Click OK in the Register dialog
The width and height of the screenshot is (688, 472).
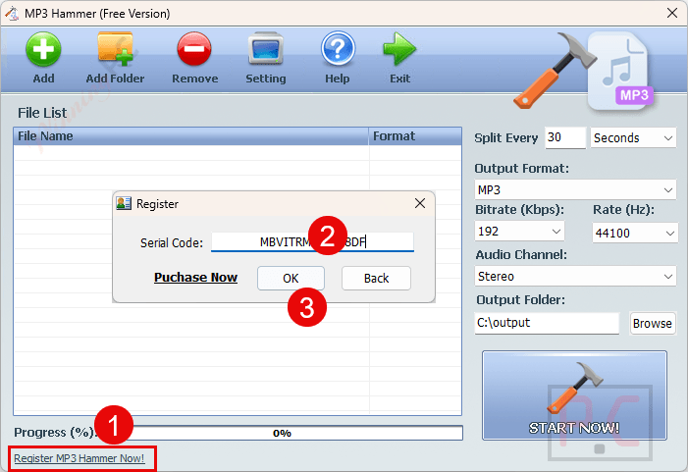(x=291, y=278)
